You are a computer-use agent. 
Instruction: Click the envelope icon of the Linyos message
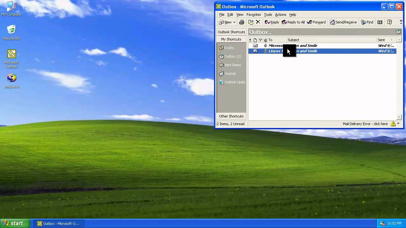click(255, 51)
